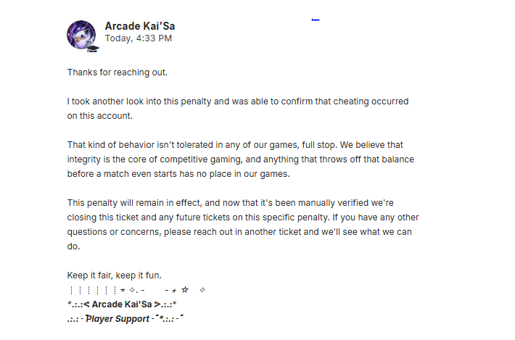Click the diamond sparkle ending the decoration row
Viewport: 515px width, 340px height.
202,290
